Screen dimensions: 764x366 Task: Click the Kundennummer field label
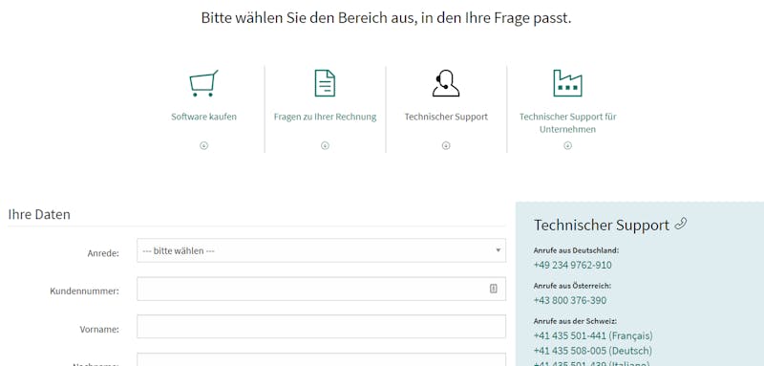[x=84, y=291]
